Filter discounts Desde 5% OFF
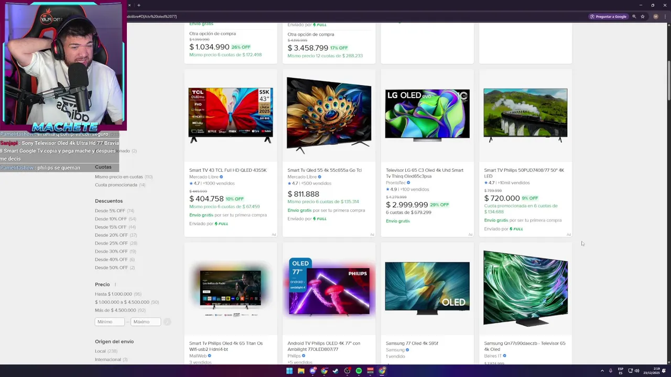Screen dimensions: 671x377 [114, 211]
